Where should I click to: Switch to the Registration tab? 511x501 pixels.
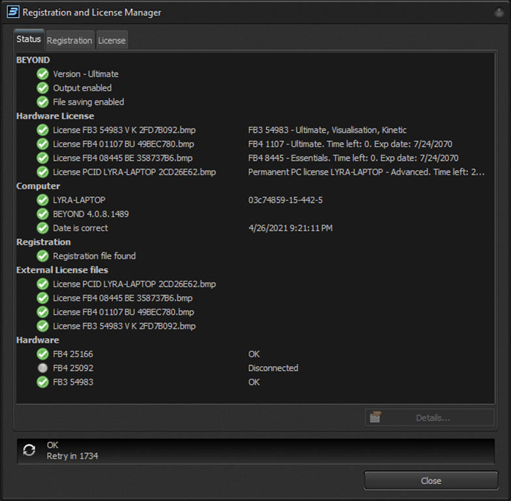pyautogui.click(x=70, y=40)
